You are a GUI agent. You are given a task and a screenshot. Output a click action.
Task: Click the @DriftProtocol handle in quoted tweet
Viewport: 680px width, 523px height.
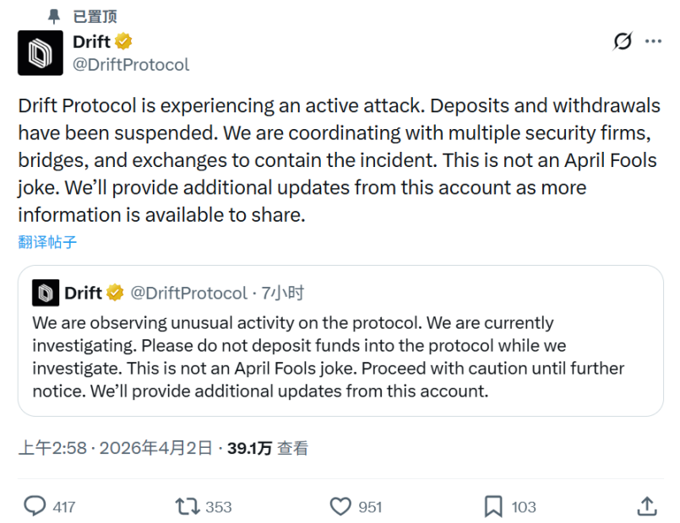(x=188, y=293)
